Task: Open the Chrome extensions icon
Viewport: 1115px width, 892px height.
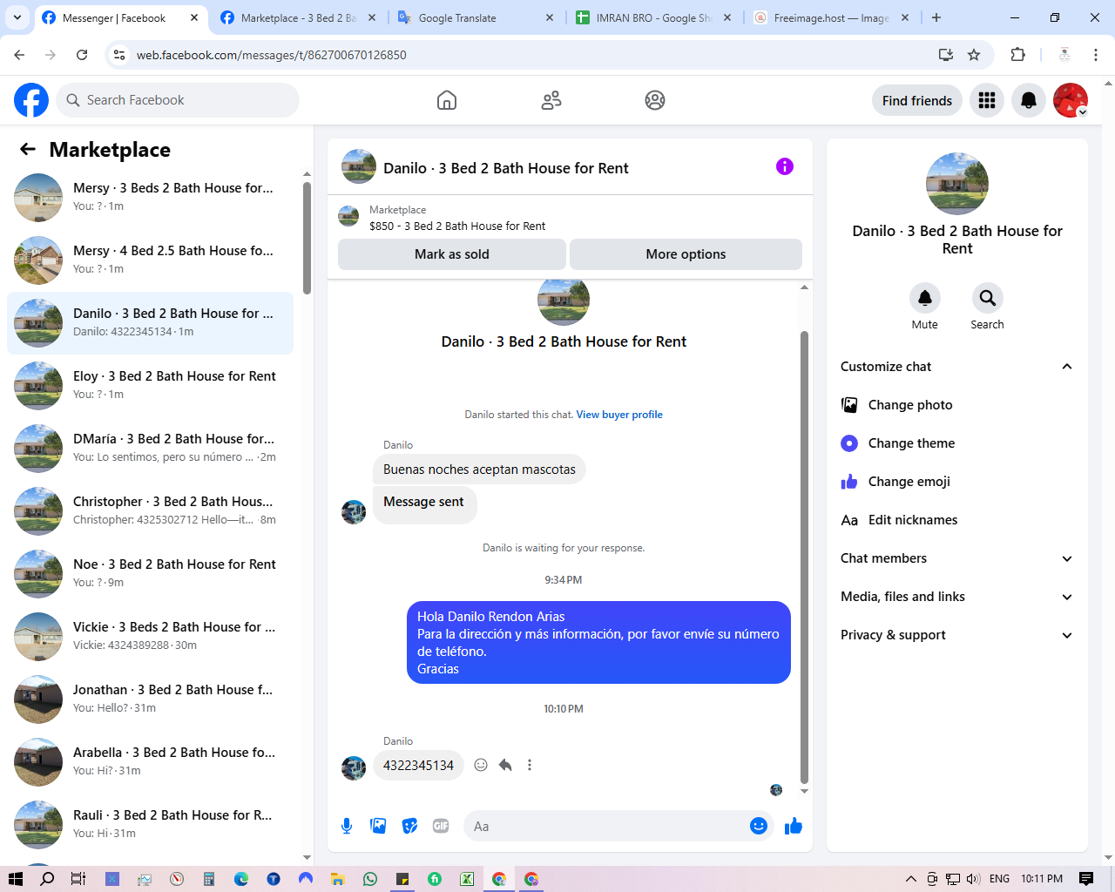Action: 1017,55
